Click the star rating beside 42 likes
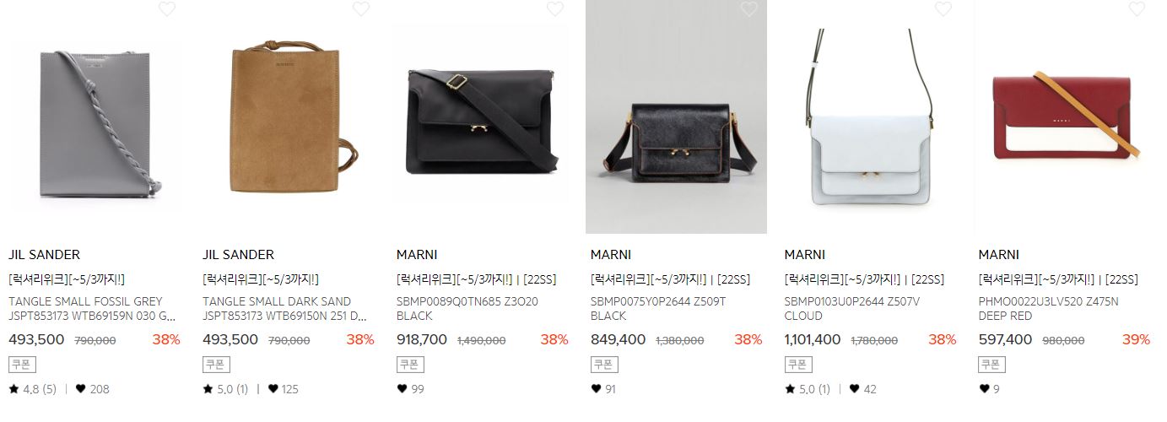Viewport: 1167px width, 422px height. tap(808, 389)
